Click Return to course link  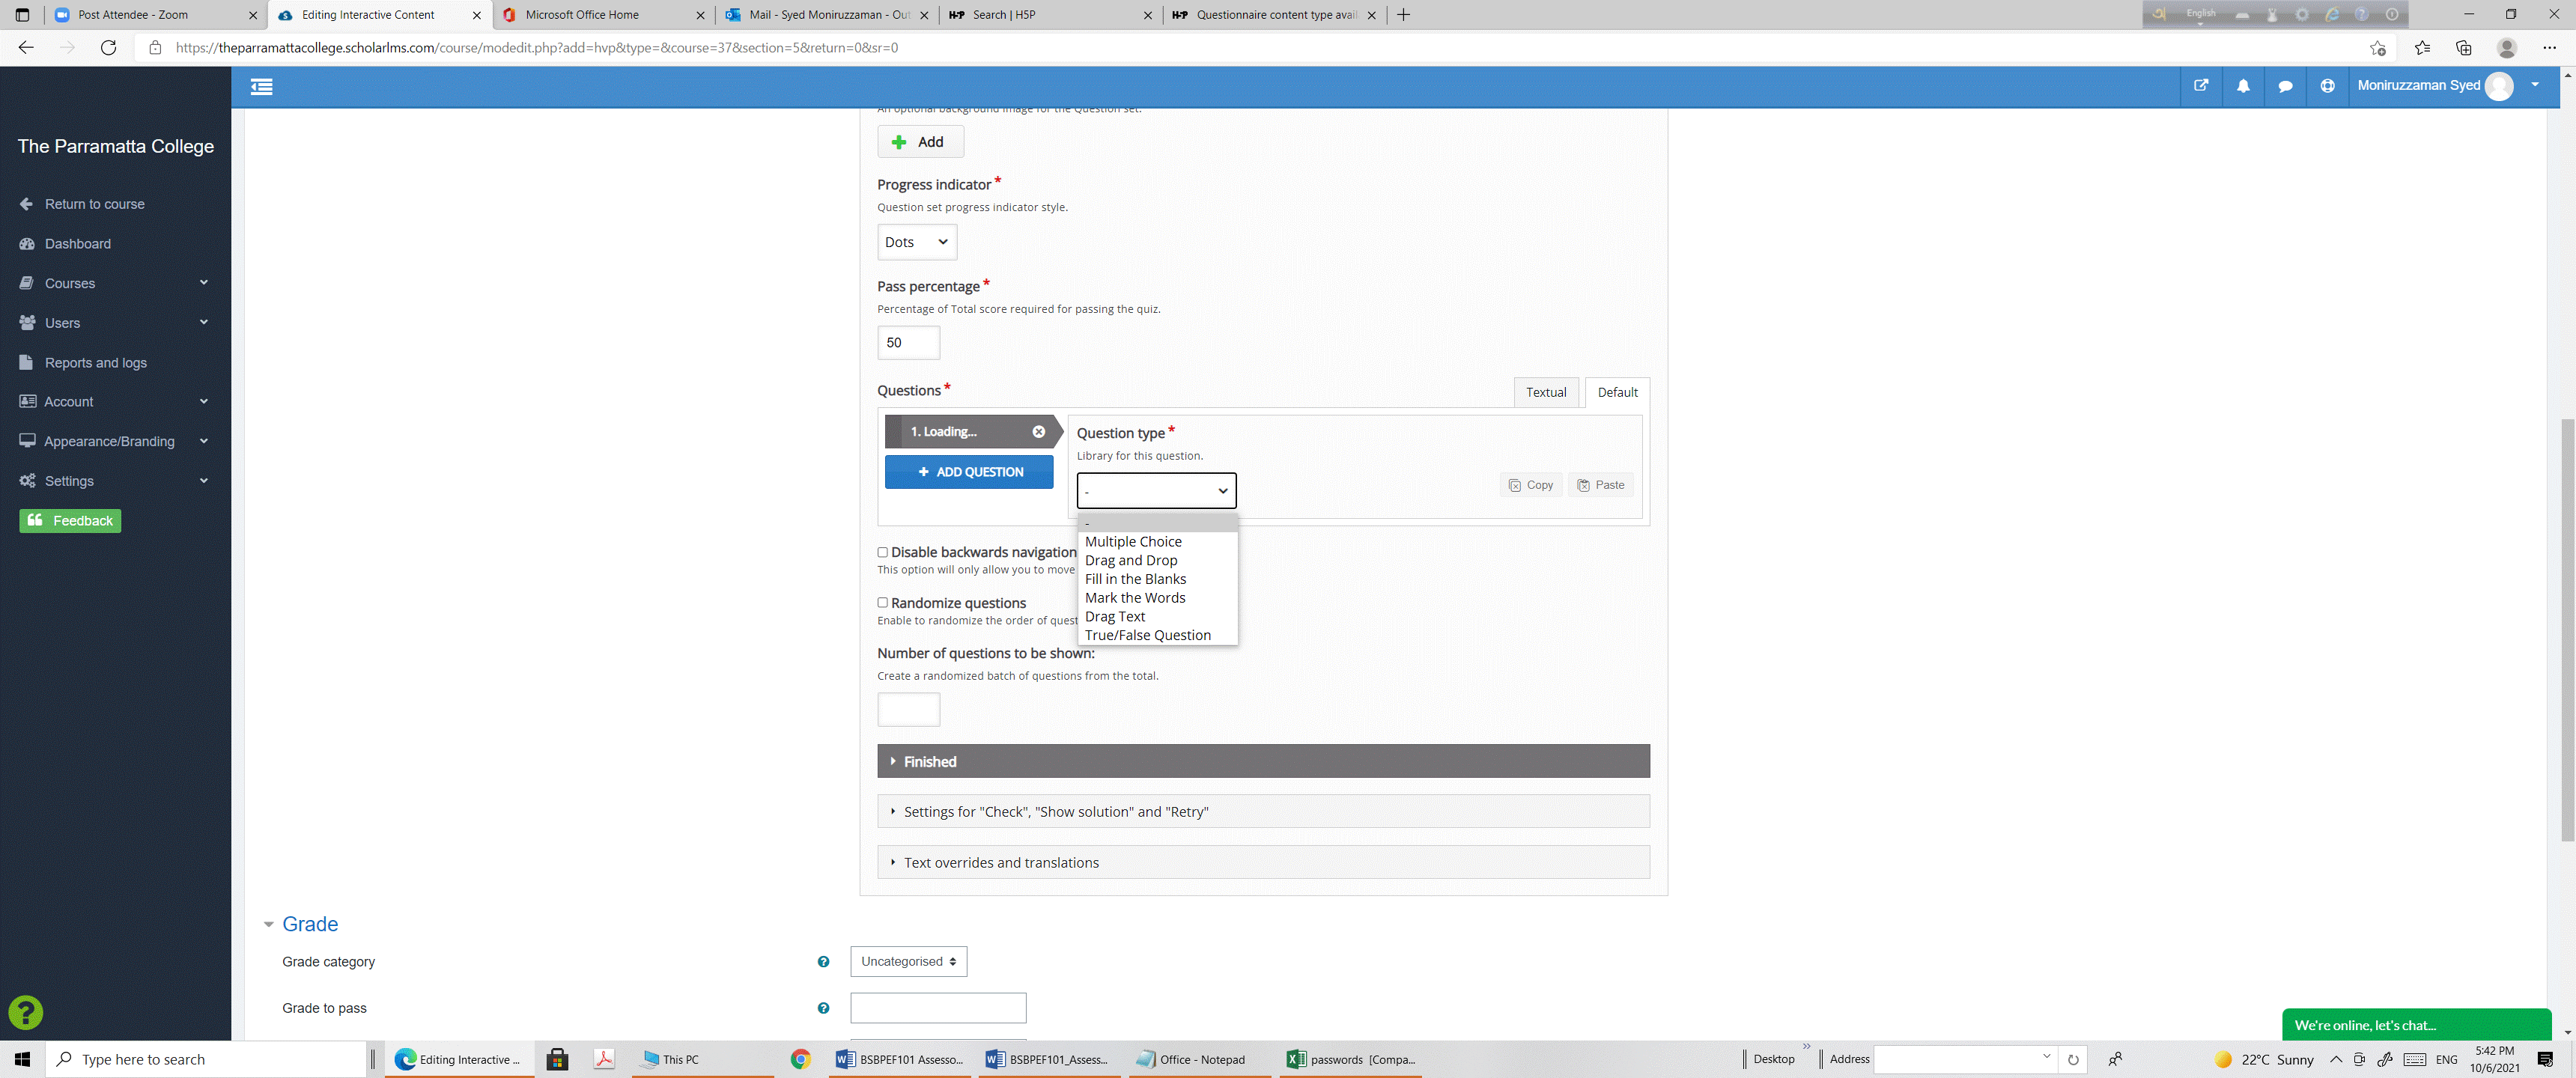point(94,204)
